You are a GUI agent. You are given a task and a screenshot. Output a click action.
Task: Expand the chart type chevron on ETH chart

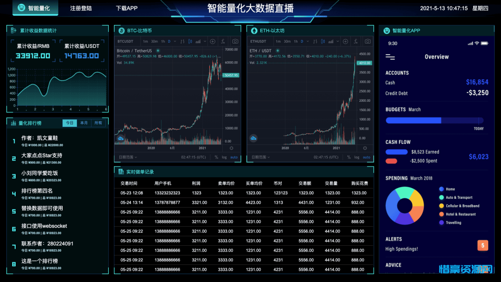338,42
